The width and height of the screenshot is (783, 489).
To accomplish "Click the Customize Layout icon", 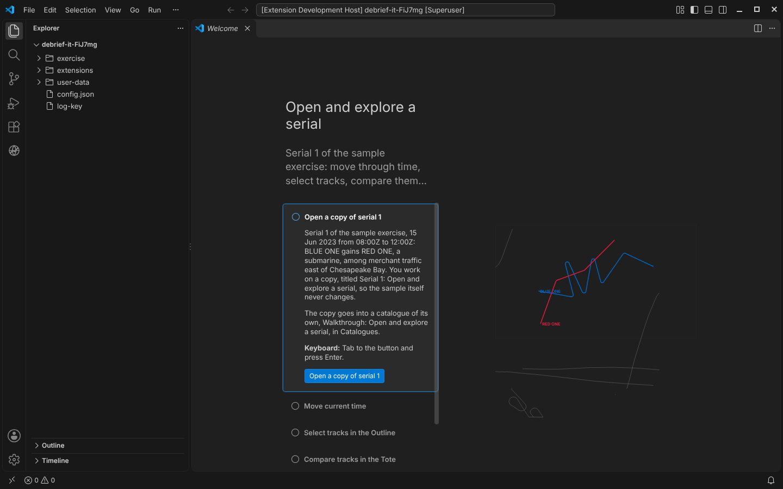I will coord(680,10).
